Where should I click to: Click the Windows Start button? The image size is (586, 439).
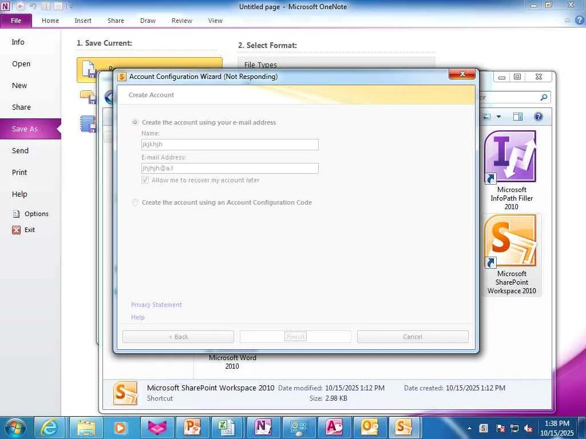coord(15,428)
